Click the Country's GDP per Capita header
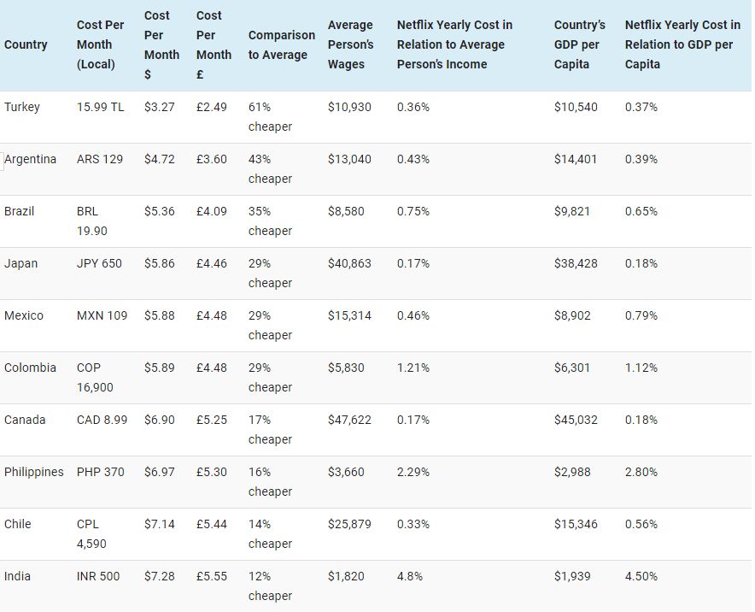The width and height of the screenshot is (755, 612). (x=579, y=44)
